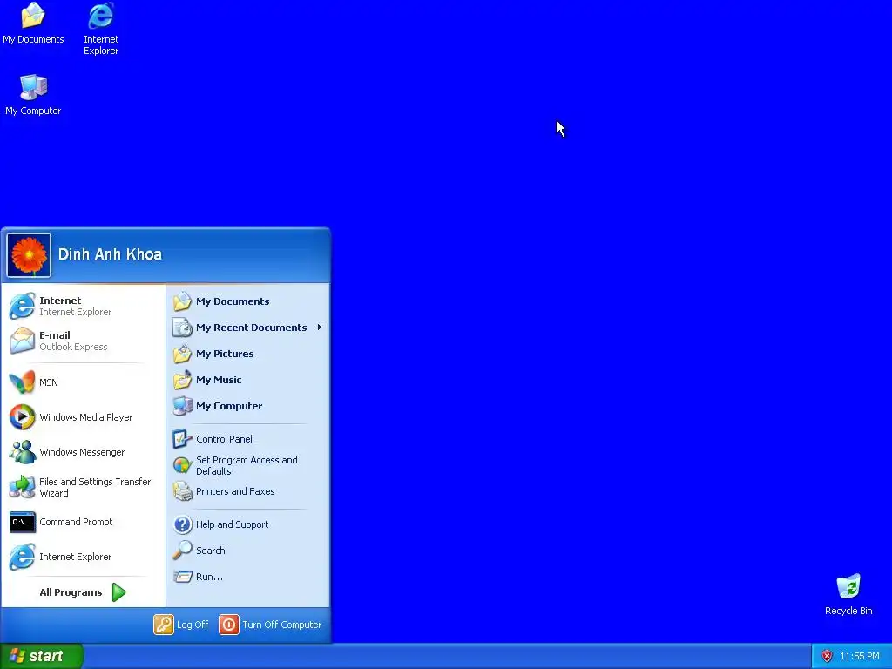Open My Pictures folder

pyautogui.click(x=248, y=354)
